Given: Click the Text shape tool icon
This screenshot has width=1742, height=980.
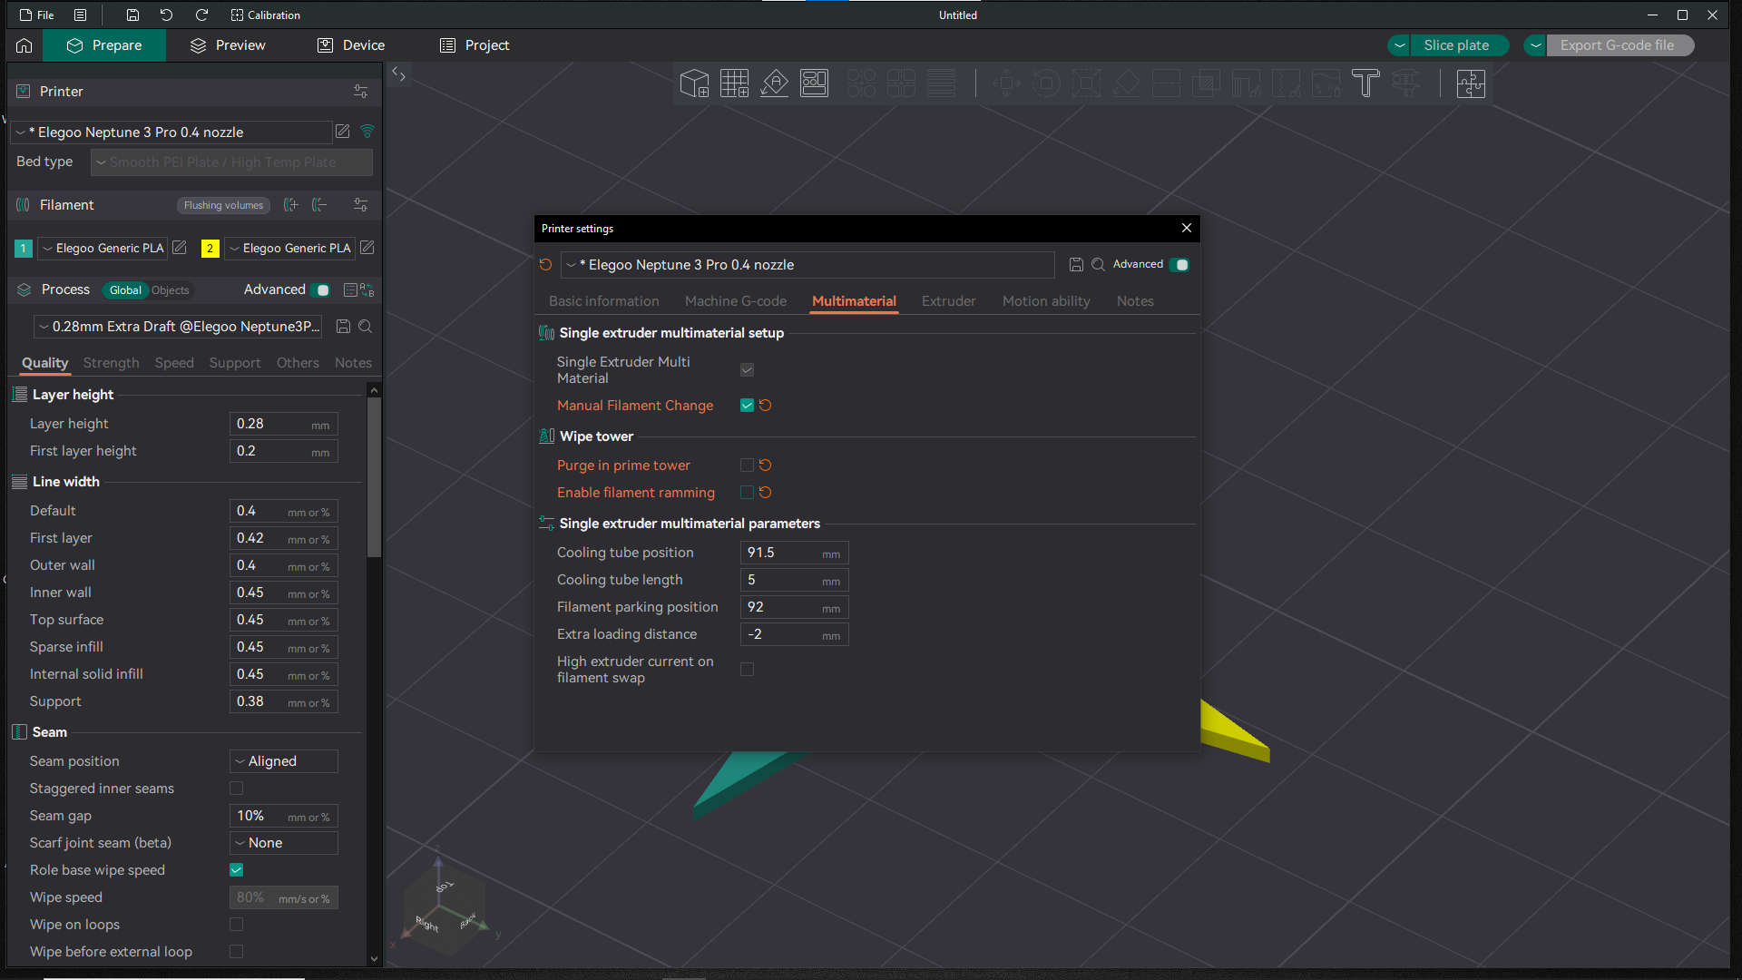Looking at the screenshot, I should pyautogui.click(x=1365, y=83).
